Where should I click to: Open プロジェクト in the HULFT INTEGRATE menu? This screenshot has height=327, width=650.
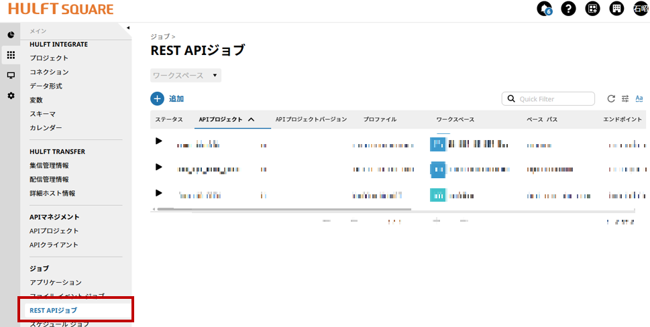pos(49,58)
